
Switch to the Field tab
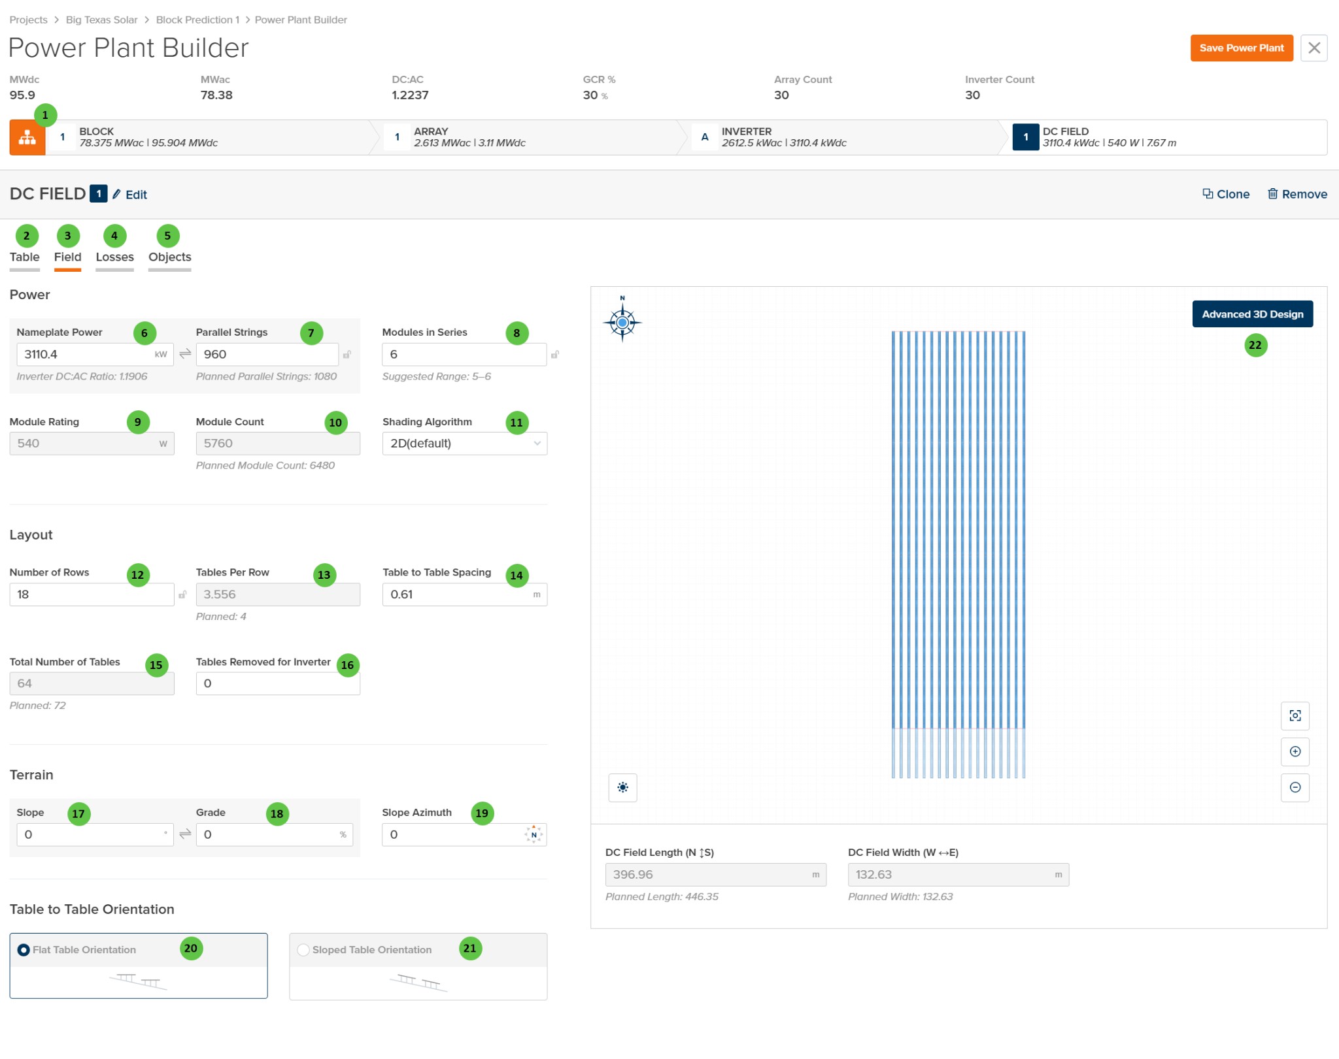click(67, 257)
